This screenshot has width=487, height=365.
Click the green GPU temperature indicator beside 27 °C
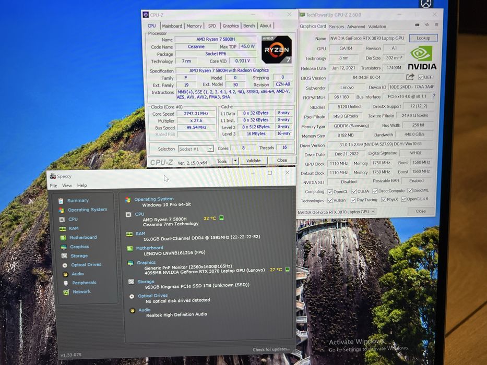point(287,269)
